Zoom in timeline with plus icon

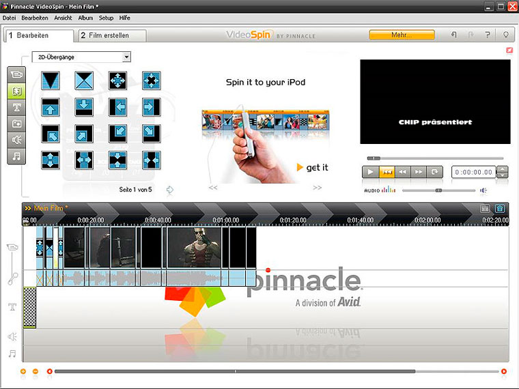coord(23,371)
